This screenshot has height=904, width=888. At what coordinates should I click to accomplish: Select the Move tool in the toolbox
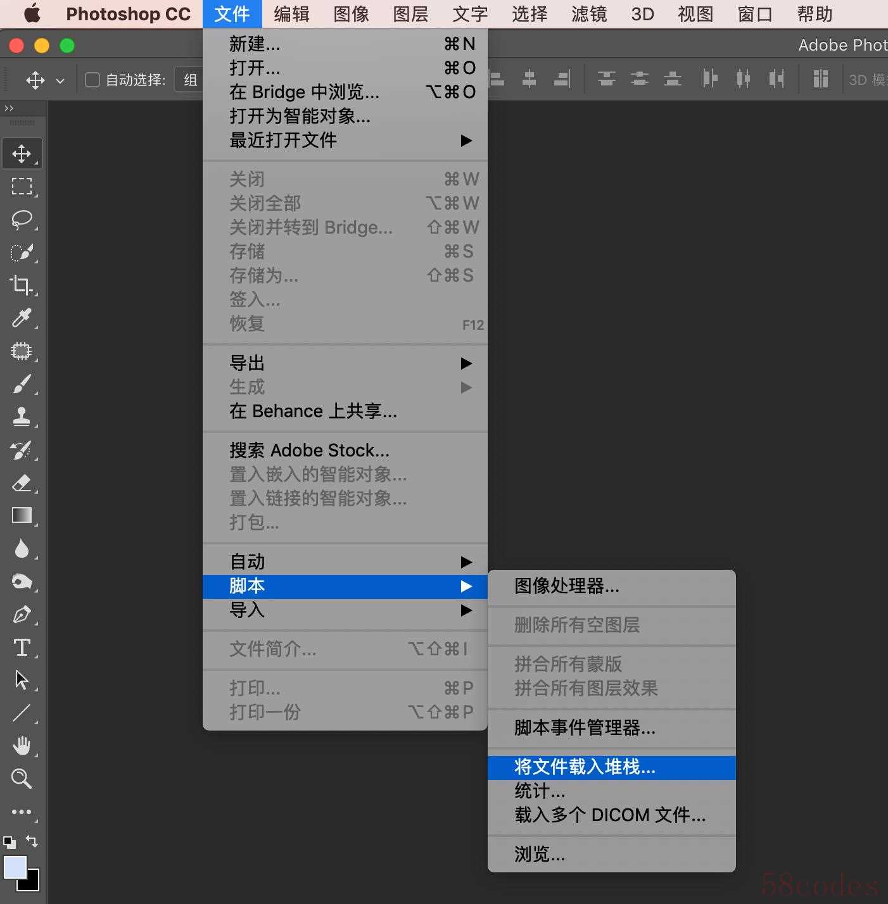pyautogui.click(x=22, y=154)
